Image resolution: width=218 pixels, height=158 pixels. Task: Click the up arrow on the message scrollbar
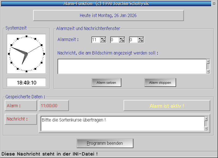tap(208, 61)
